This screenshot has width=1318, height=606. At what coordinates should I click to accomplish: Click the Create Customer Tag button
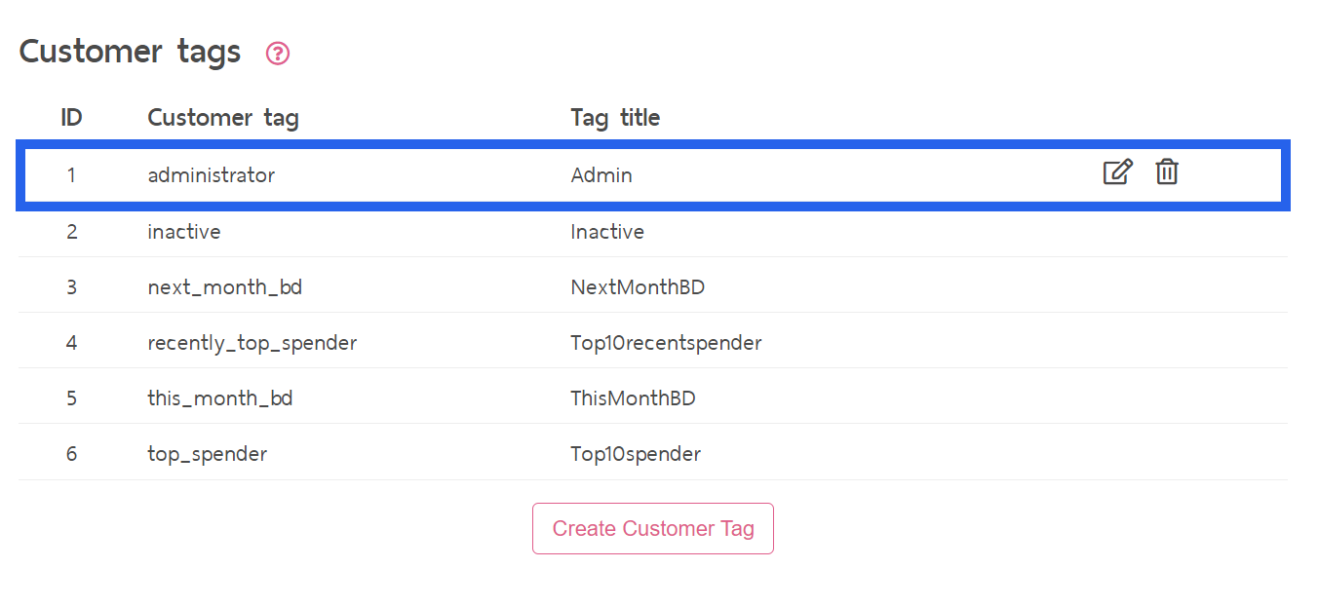pyautogui.click(x=653, y=528)
